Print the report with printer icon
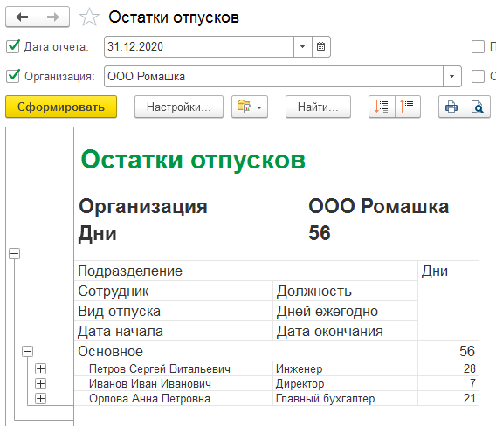 (x=451, y=106)
